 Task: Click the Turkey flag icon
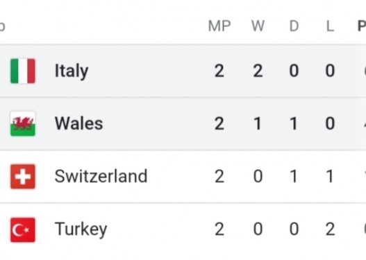(x=23, y=230)
